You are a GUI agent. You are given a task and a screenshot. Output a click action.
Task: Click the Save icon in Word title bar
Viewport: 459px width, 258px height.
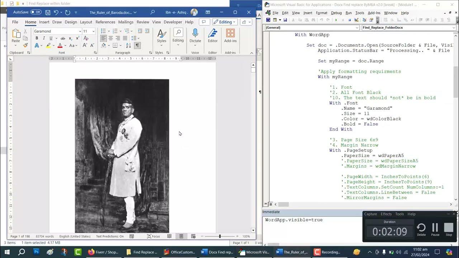pos(48,12)
